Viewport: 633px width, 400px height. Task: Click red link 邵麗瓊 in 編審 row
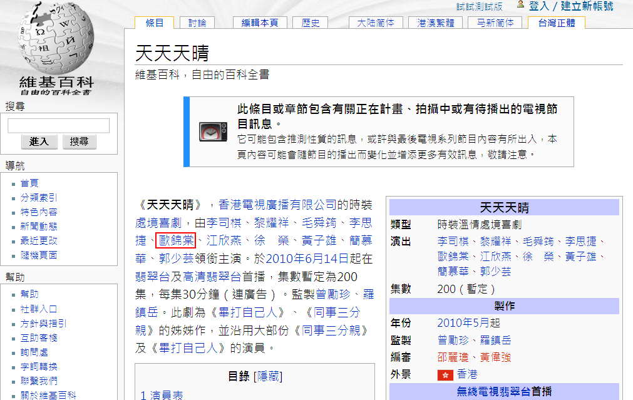click(453, 357)
